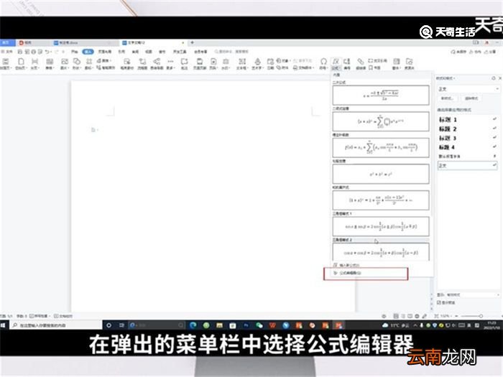
Task: Click the Windows taskbar search box
Action: [x=56, y=325]
